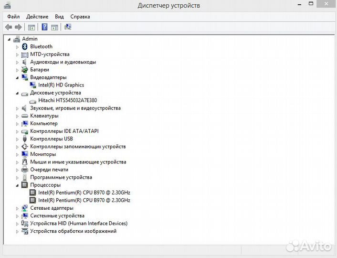Select Устройства HID (Human Interface Devices) label
Screen dimensions: 337x258
[x=79, y=223]
